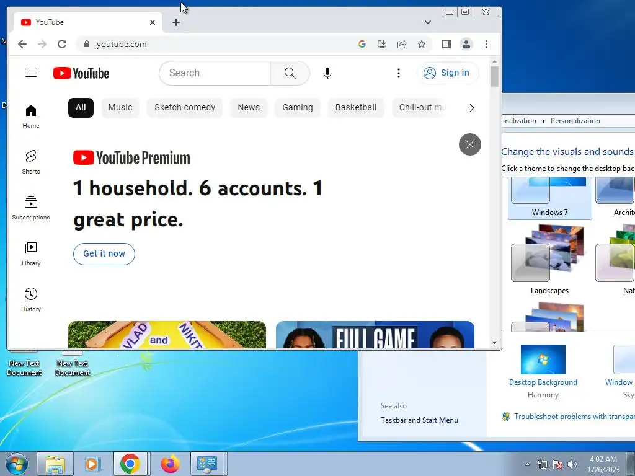Click the install app icon in address bar
The height and width of the screenshot is (476, 635).
coord(381,44)
